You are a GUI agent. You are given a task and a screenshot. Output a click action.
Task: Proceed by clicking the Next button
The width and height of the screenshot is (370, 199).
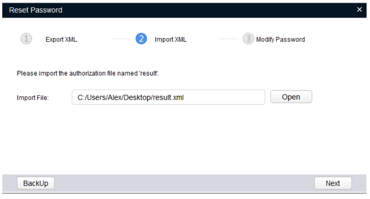pyautogui.click(x=333, y=183)
